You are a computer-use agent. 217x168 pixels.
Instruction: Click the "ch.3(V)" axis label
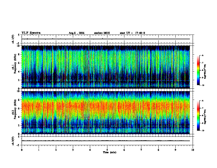[x=13, y=141]
